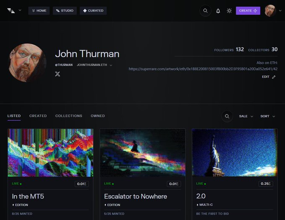Click the Rarible-style logo in the header
The width and height of the screenshot is (285, 220).
pos(11,11)
